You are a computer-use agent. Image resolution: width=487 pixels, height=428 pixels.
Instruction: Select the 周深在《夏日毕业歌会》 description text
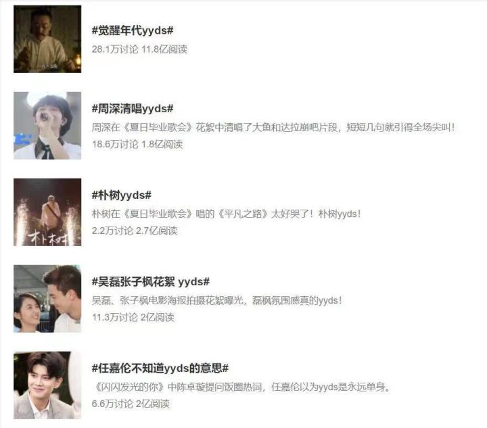point(273,127)
